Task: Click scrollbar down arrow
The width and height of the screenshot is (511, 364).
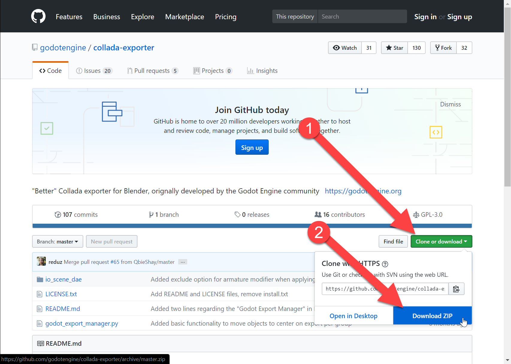Action: [507, 360]
